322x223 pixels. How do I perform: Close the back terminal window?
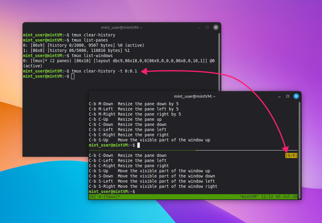click(x=216, y=27)
